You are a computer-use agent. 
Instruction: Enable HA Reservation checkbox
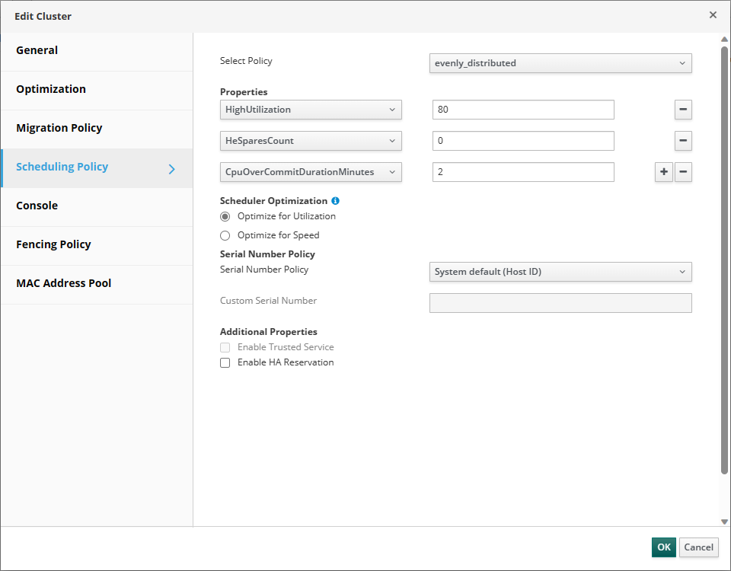click(x=225, y=362)
